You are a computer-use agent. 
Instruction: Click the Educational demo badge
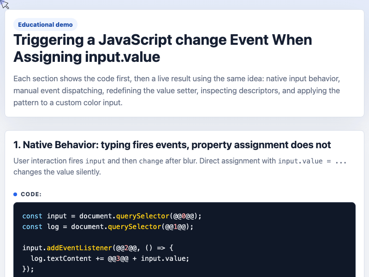(x=45, y=24)
